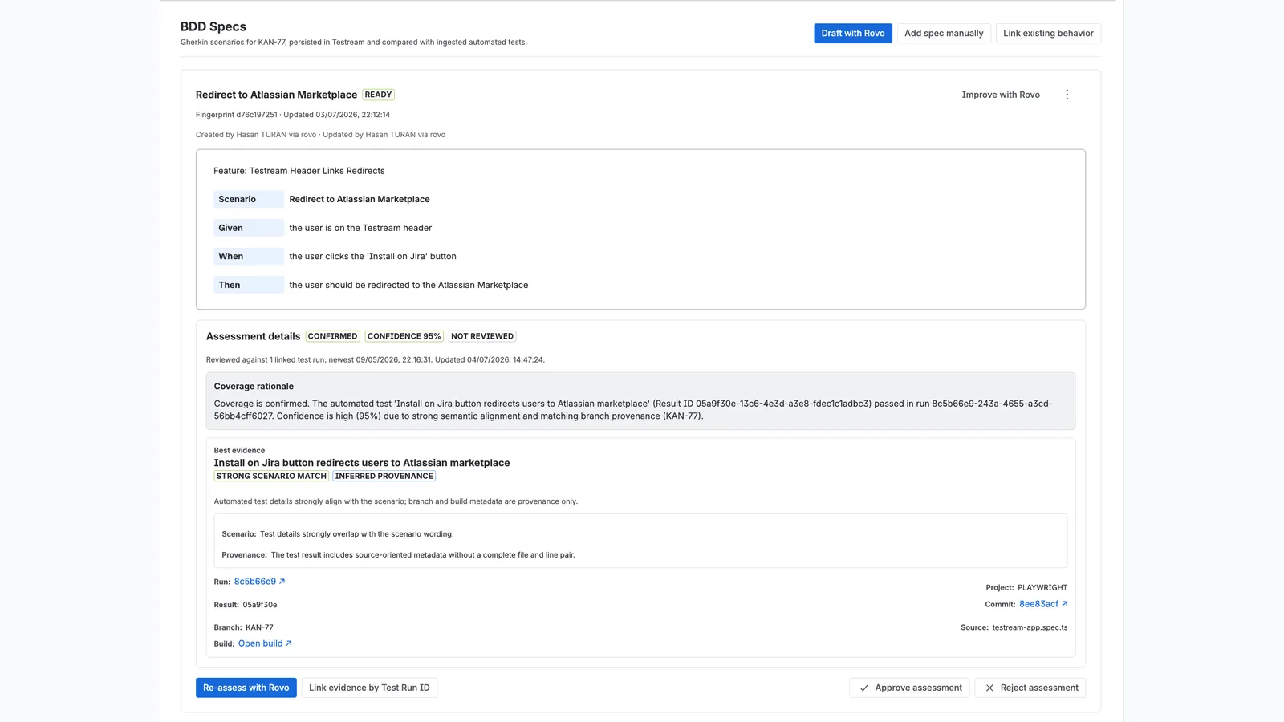
Task: Click the spec title Redirect to Atlassian Marketplace
Action: (x=276, y=95)
